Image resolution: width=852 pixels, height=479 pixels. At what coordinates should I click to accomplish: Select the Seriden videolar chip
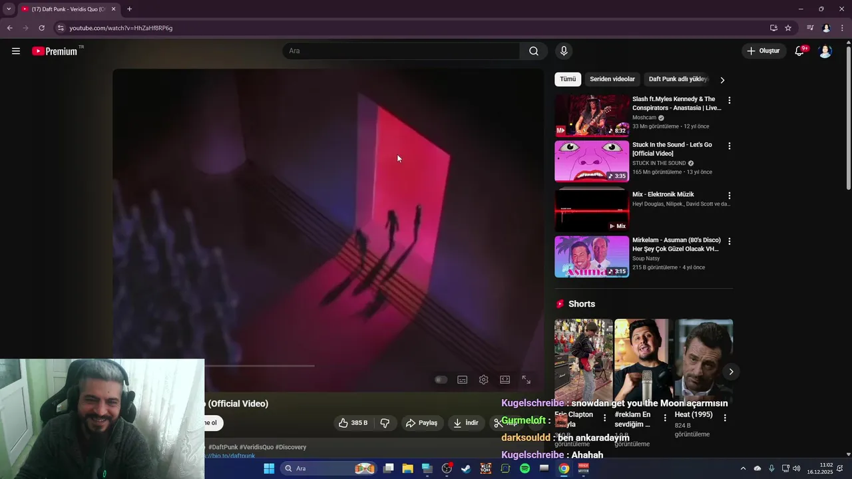(612, 79)
